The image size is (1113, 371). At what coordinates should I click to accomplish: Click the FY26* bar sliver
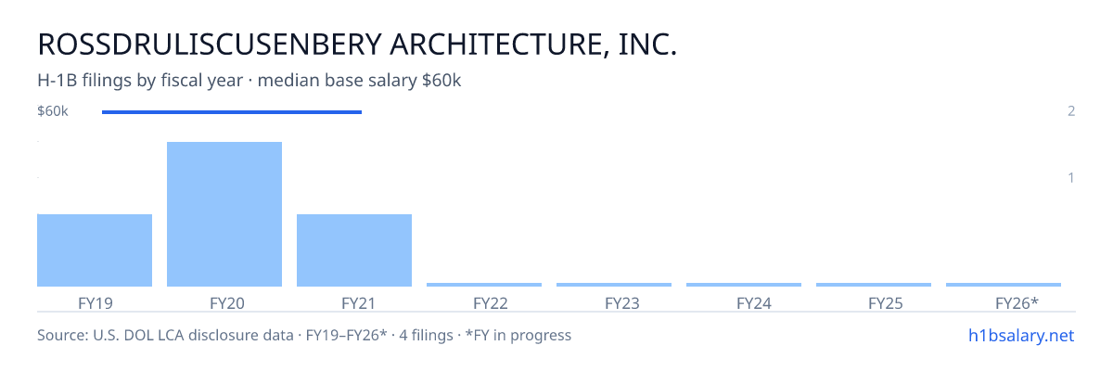[x=1004, y=285]
